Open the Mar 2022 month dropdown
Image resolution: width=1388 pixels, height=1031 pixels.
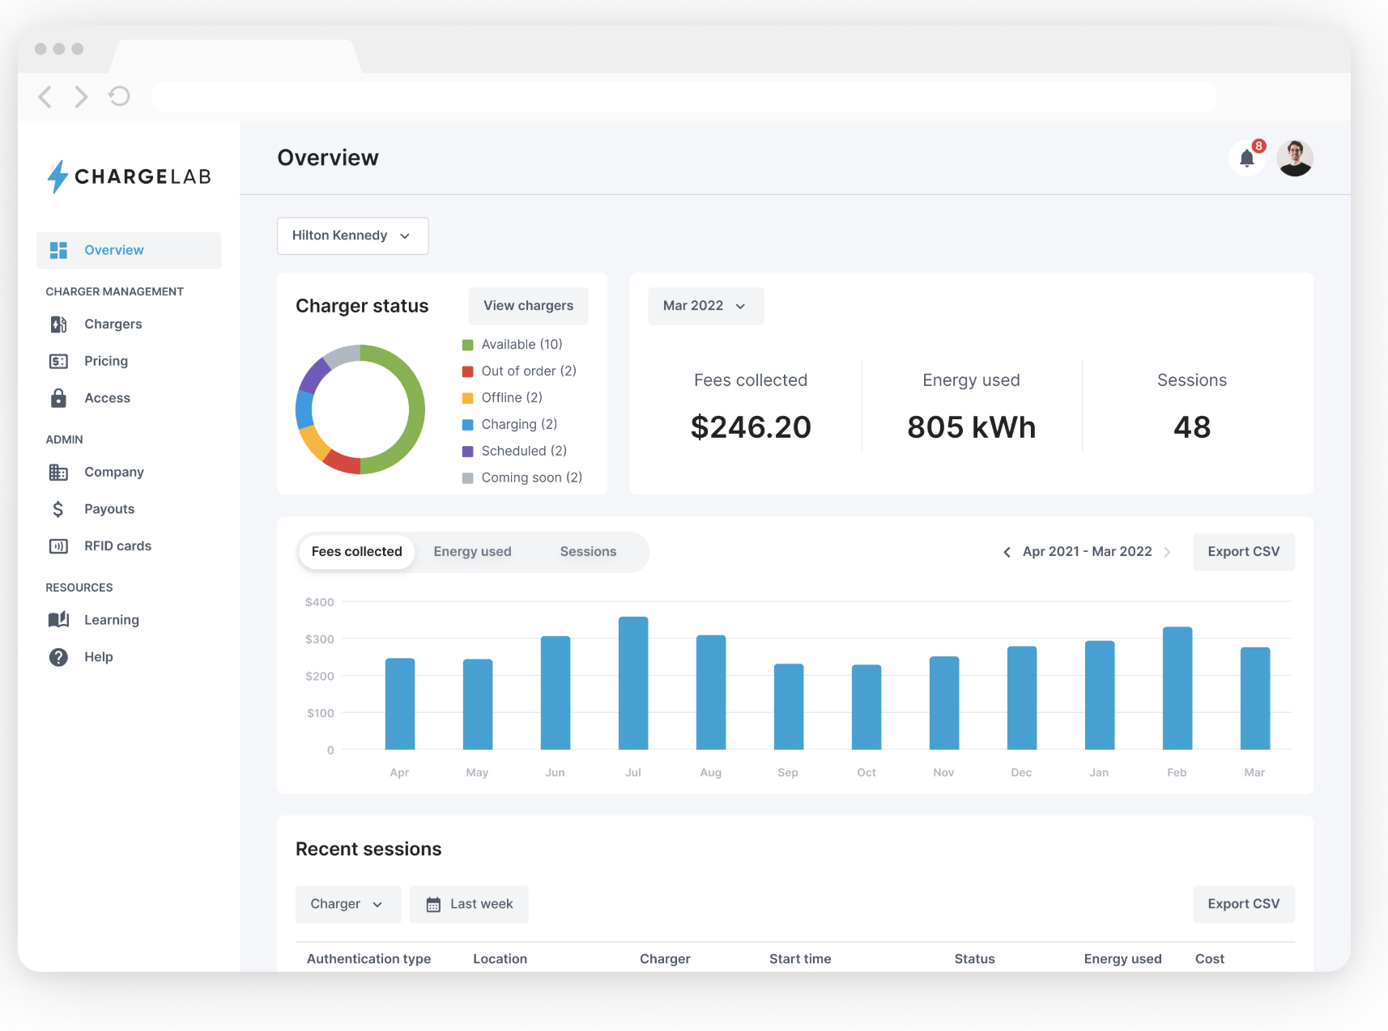coord(705,306)
